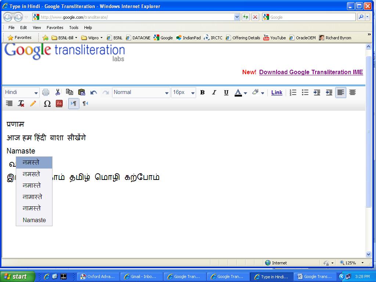The image size is (376, 282).
Task: Insert a special character with the Omega icon
Action: pos(47,104)
